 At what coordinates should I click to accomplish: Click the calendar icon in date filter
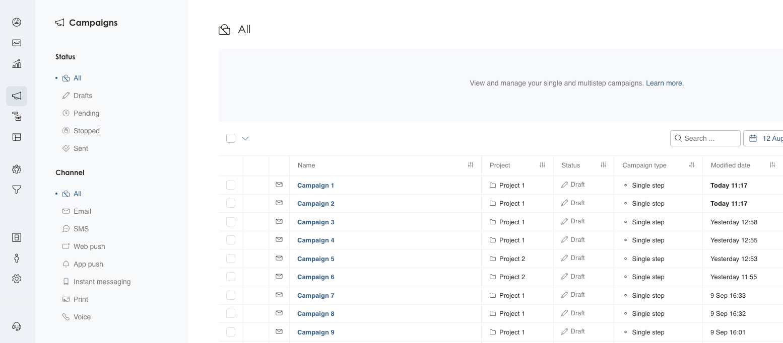click(753, 138)
